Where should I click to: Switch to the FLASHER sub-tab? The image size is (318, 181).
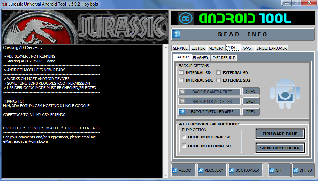[201, 58]
